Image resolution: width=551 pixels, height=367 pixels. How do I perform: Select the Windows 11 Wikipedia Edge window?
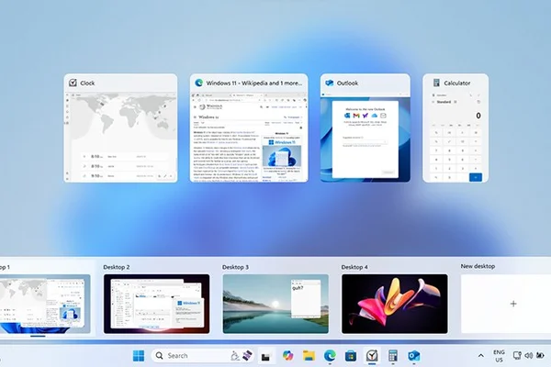[249, 128]
